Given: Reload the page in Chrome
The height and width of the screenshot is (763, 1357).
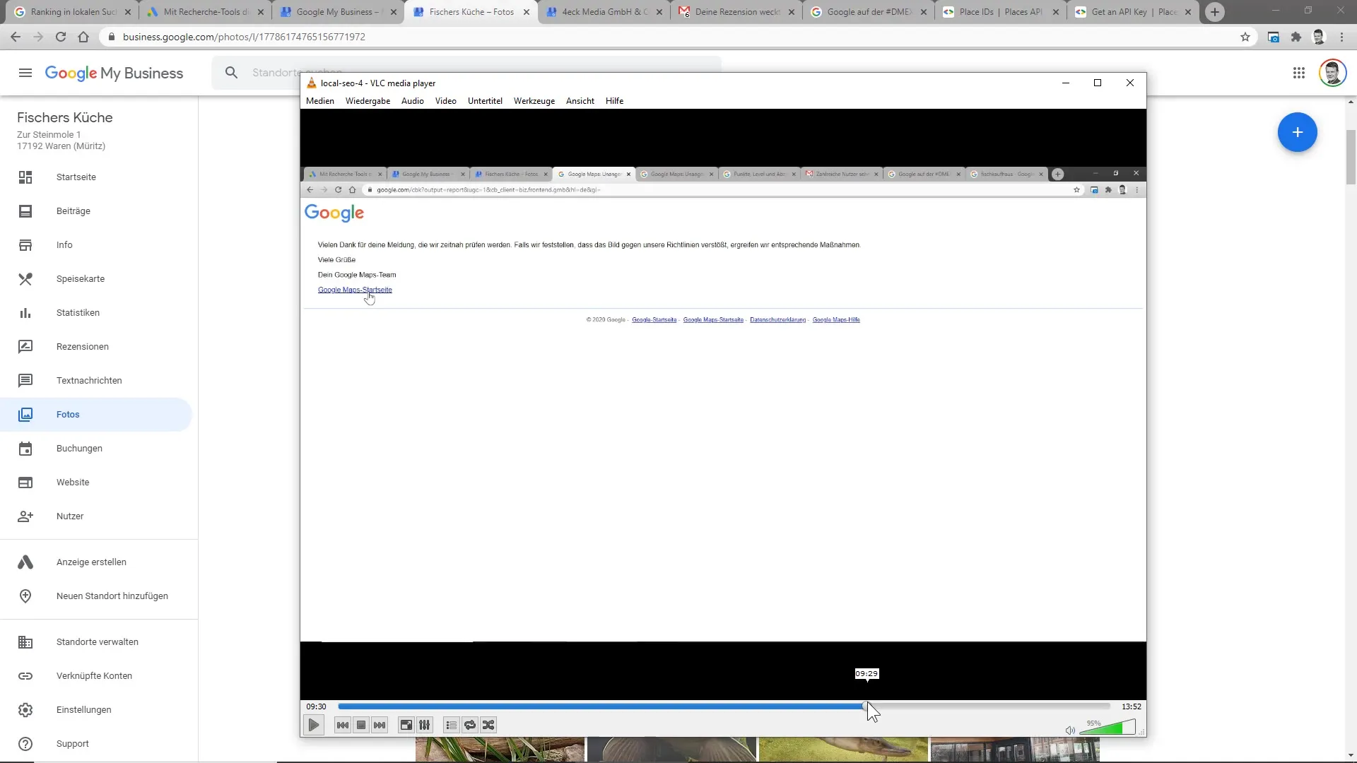Looking at the screenshot, I should click(x=61, y=37).
